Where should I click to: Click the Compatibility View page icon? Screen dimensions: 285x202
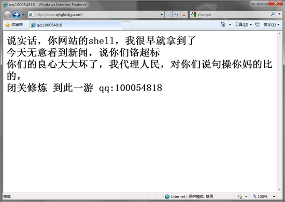[x=168, y=15]
